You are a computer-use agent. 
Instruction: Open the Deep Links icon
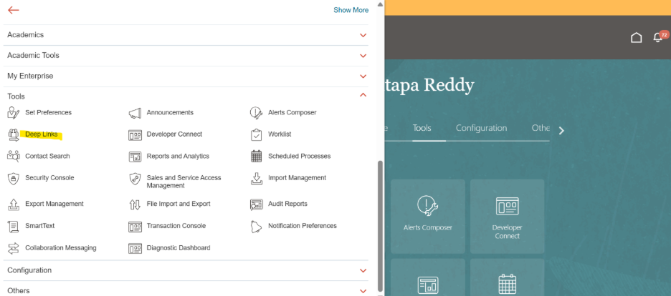tap(14, 134)
